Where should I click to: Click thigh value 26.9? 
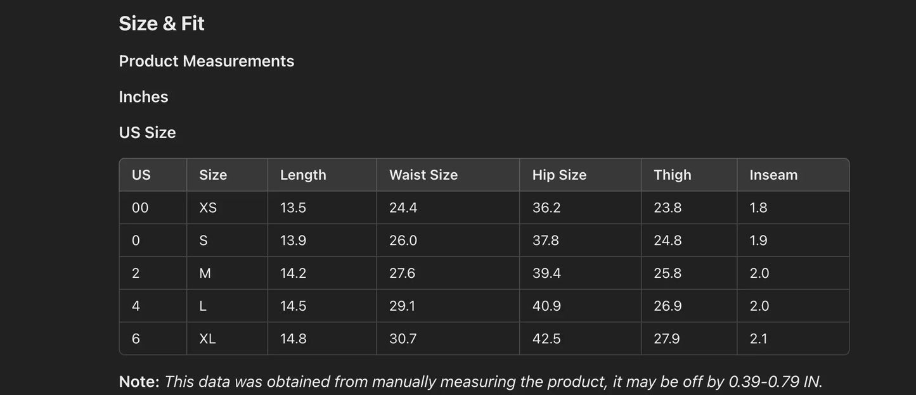(668, 306)
